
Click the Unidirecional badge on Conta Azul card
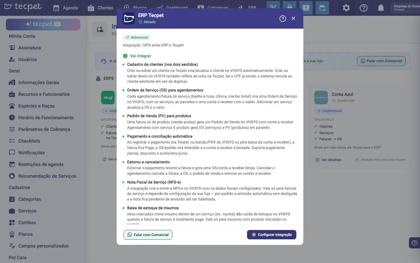tap(330, 111)
